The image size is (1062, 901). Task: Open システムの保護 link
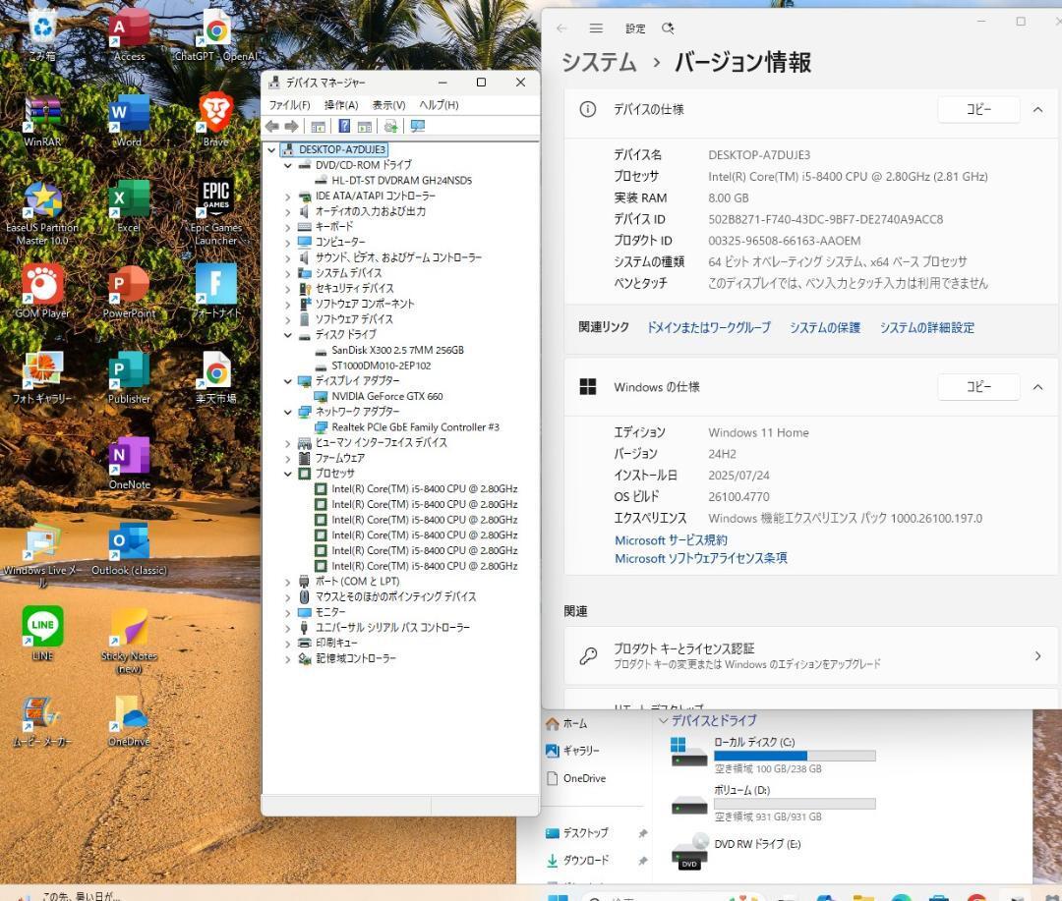click(824, 327)
